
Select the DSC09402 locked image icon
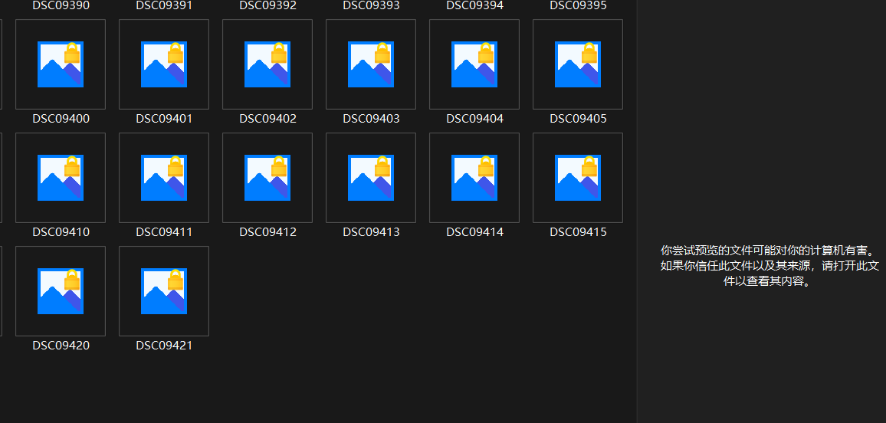(267, 64)
